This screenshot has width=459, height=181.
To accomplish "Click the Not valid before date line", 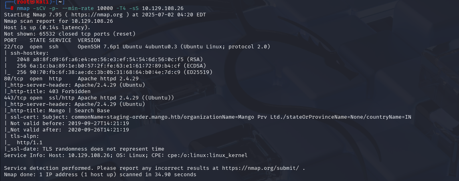I will pos(67,123).
